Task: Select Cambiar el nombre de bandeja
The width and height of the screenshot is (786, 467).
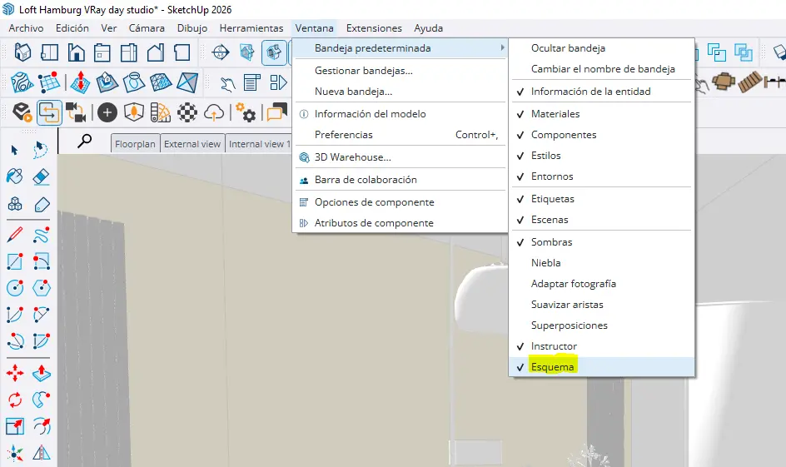Action: point(601,69)
